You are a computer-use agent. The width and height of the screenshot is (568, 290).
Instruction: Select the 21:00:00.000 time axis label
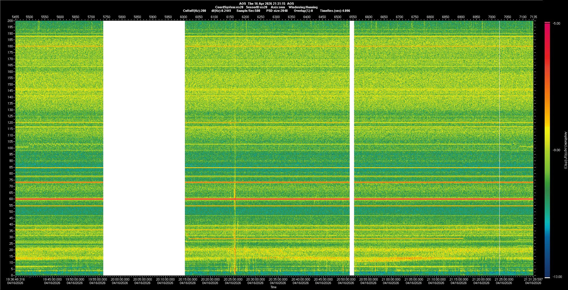pos(391,279)
